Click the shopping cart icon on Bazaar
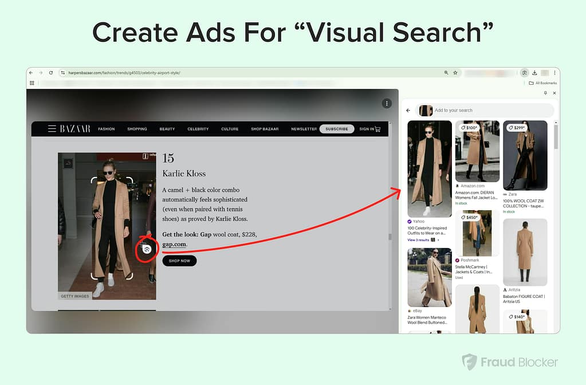This screenshot has width=586, height=385. pyautogui.click(x=377, y=129)
